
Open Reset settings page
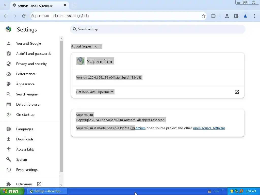click(x=27, y=170)
